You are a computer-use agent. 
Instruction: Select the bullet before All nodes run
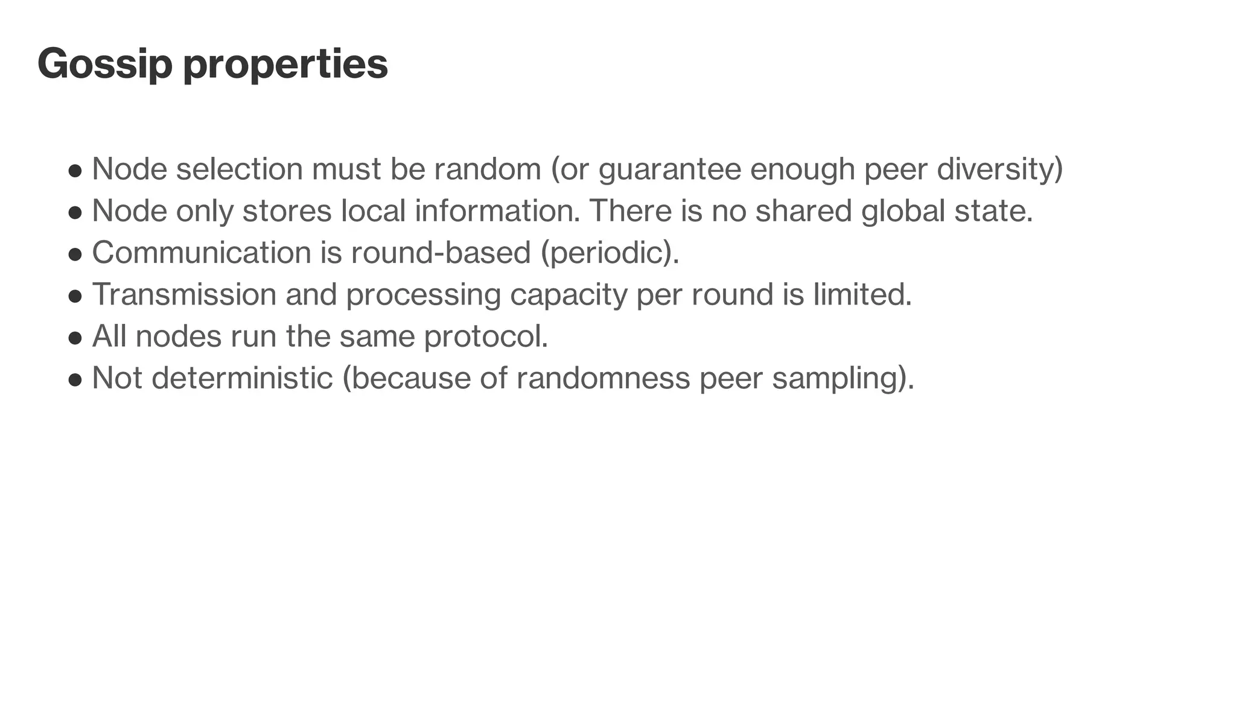[75, 338]
